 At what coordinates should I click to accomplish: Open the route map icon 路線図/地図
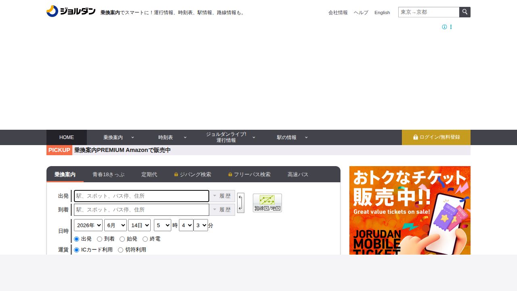tap(267, 203)
